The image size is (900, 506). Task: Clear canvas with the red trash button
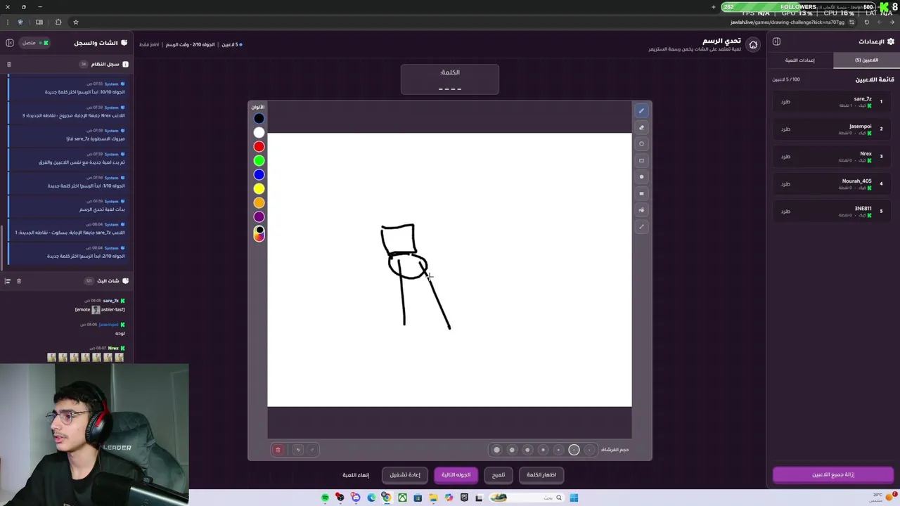[278, 450]
